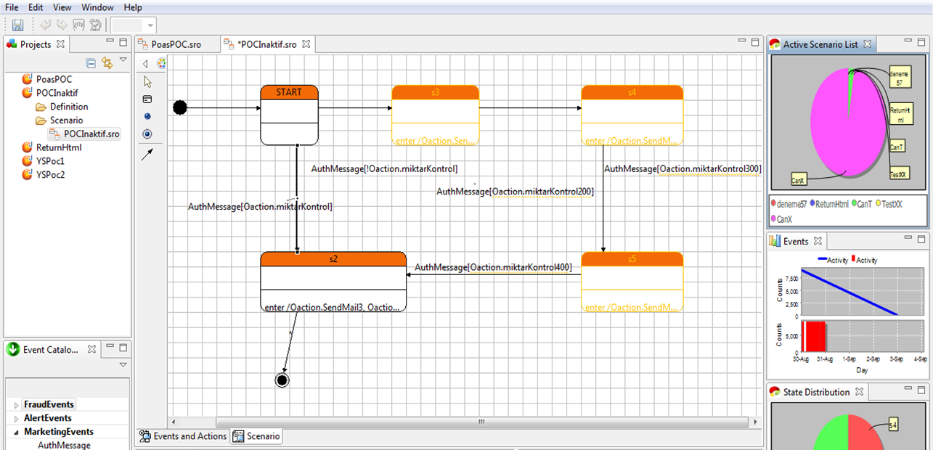Expand the FraudEvents tree node
The height and width of the screenshot is (450, 933).
tap(16, 405)
